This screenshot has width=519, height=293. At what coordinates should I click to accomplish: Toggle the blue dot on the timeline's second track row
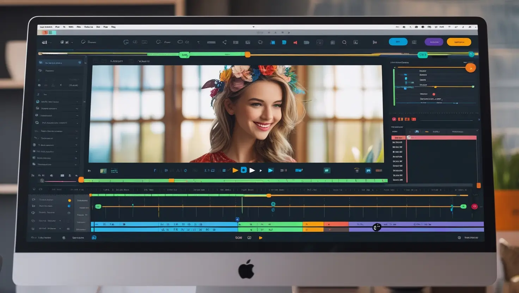[x=69, y=206]
